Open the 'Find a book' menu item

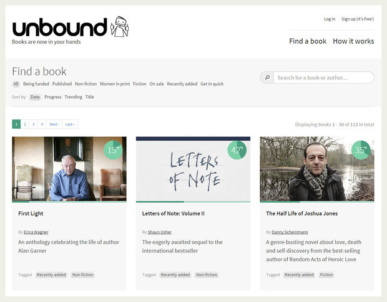(x=308, y=41)
